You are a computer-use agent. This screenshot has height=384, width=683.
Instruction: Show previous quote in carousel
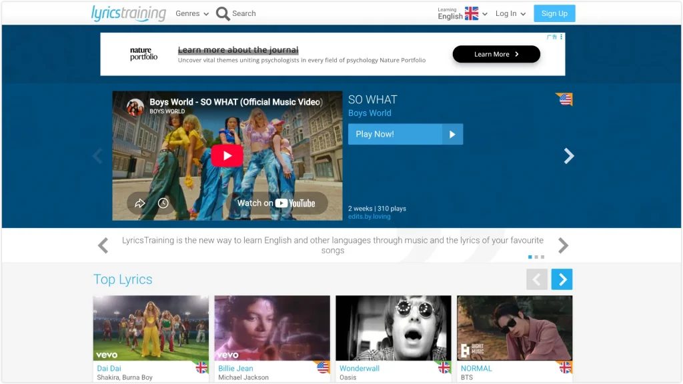[x=103, y=245]
